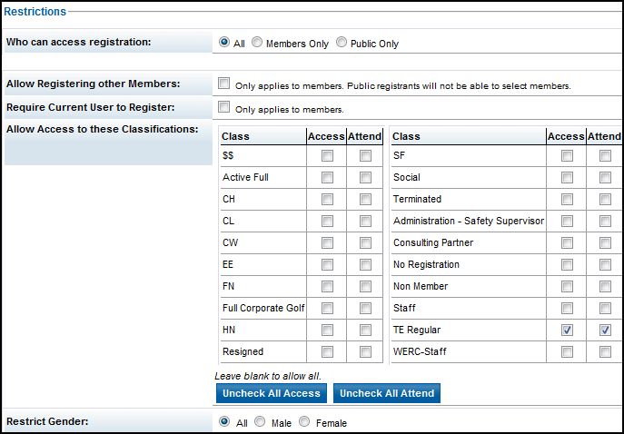Click the Uncheck All Attend button
Viewport: 624px width, 434px height.
point(387,393)
